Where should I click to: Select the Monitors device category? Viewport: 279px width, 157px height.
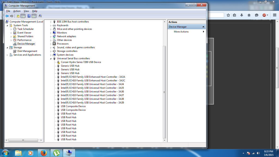(62, 33)
